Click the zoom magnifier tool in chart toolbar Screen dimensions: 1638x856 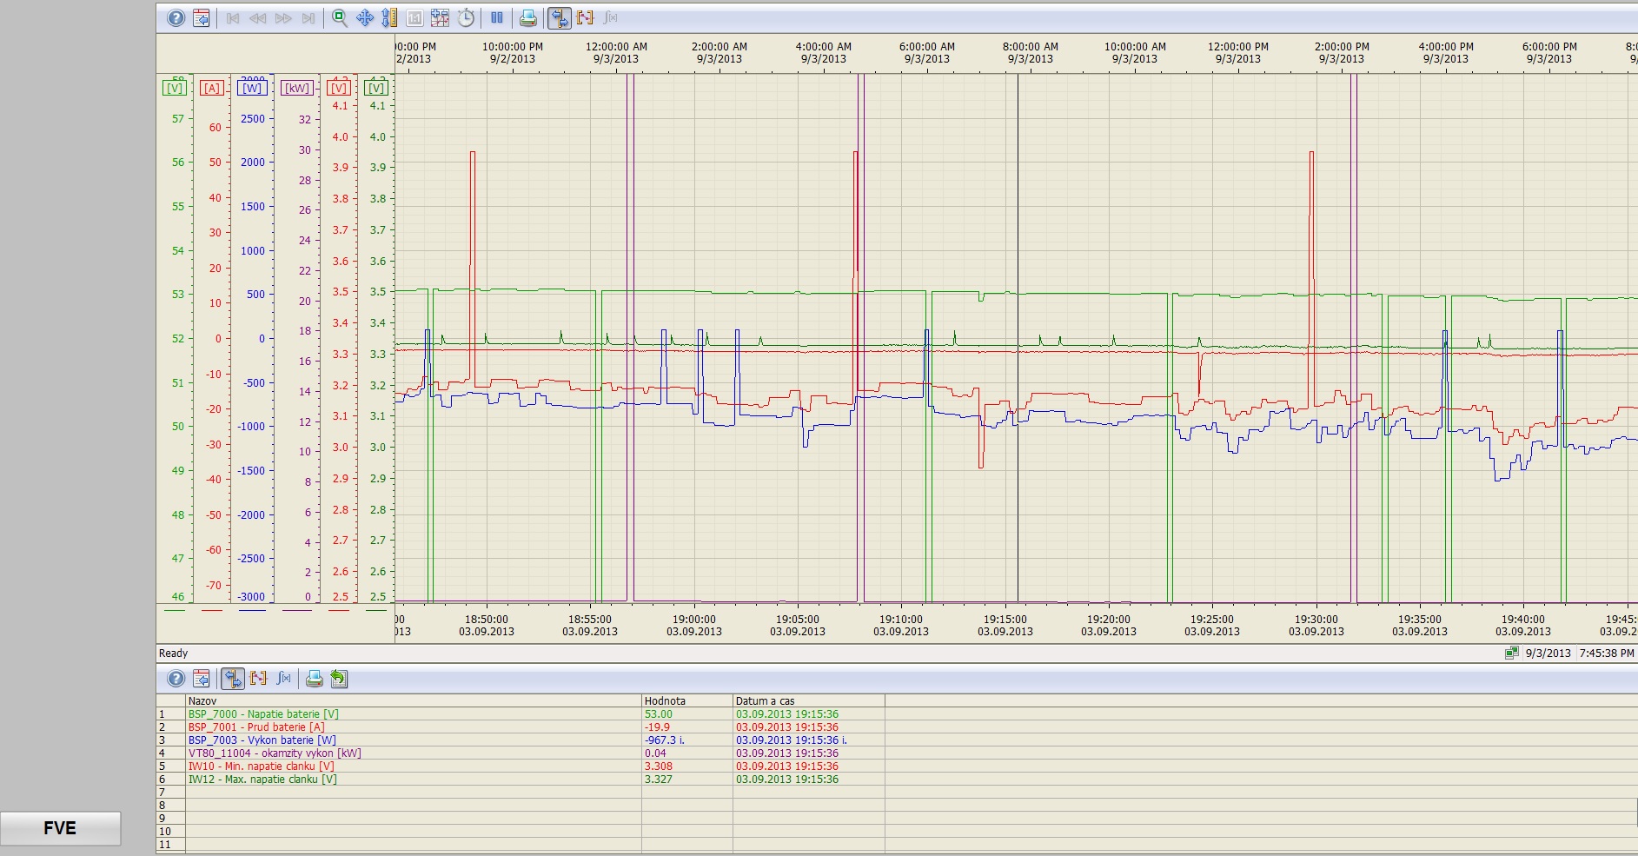click(x=340, y=18)
